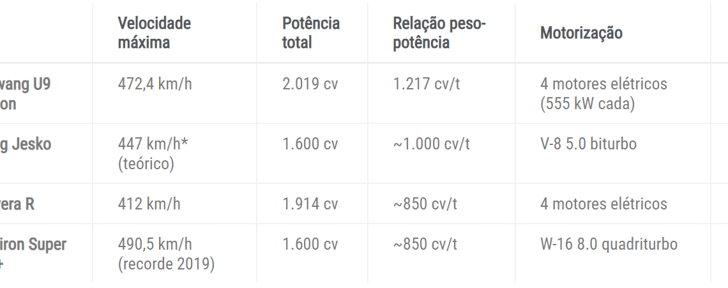
Task: Click ~850 cv/t in the 412 km/h row
Action: 425,204
